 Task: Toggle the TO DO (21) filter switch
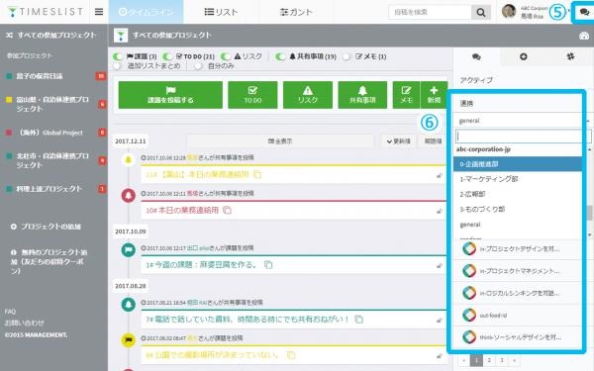pyautogui.click(x=167, y=56)
